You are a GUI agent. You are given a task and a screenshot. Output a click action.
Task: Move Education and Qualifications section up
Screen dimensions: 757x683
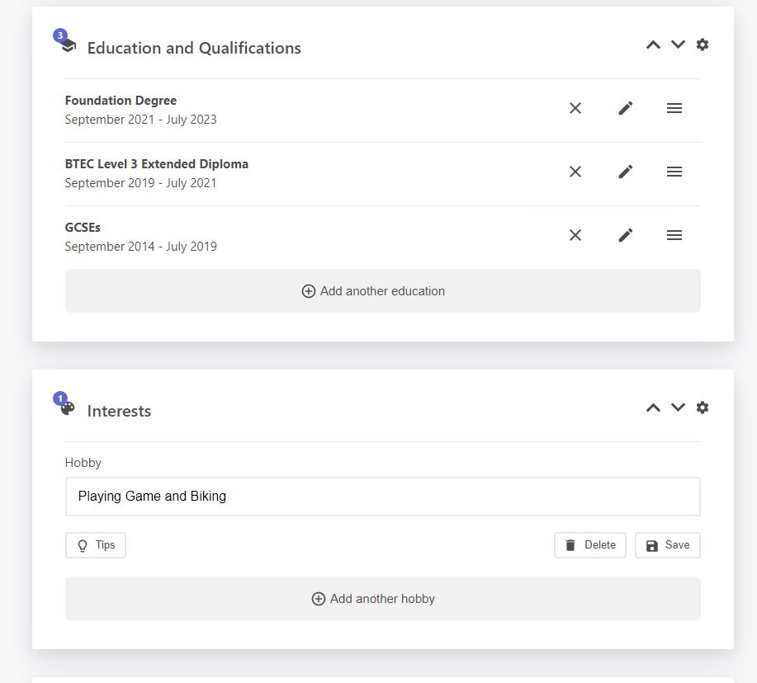point(653,45)
